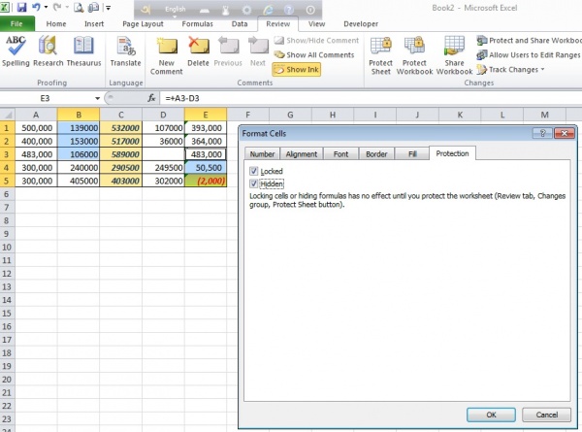Close the Format Cells dialog
Screen dimensions: 582x432
(565, 133)
